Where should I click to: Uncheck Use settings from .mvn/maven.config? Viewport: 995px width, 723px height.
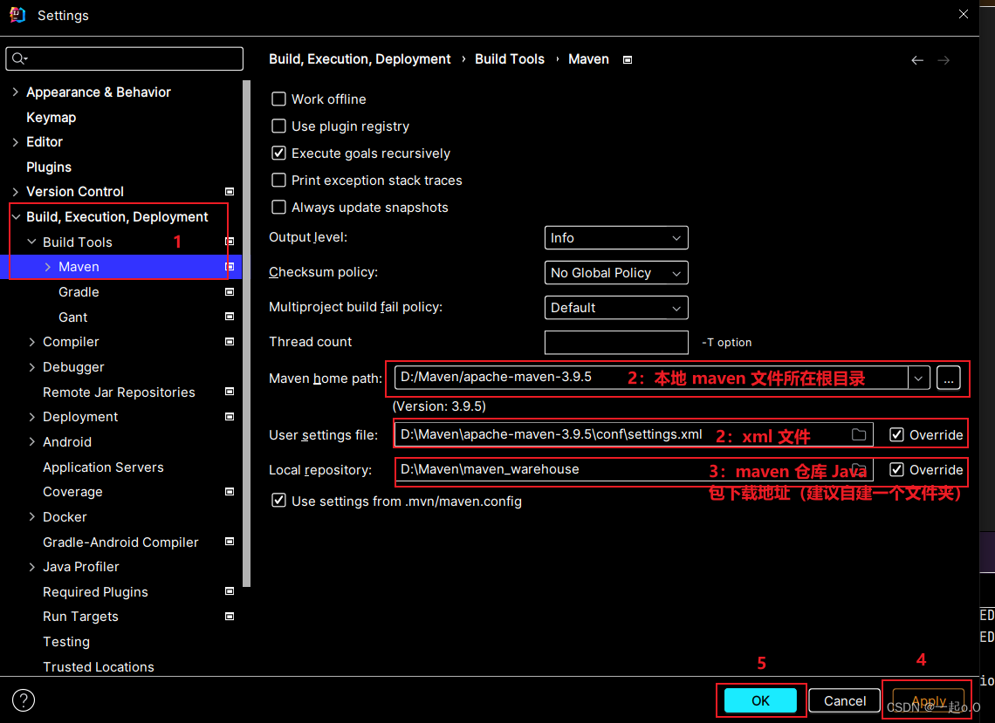278,501
